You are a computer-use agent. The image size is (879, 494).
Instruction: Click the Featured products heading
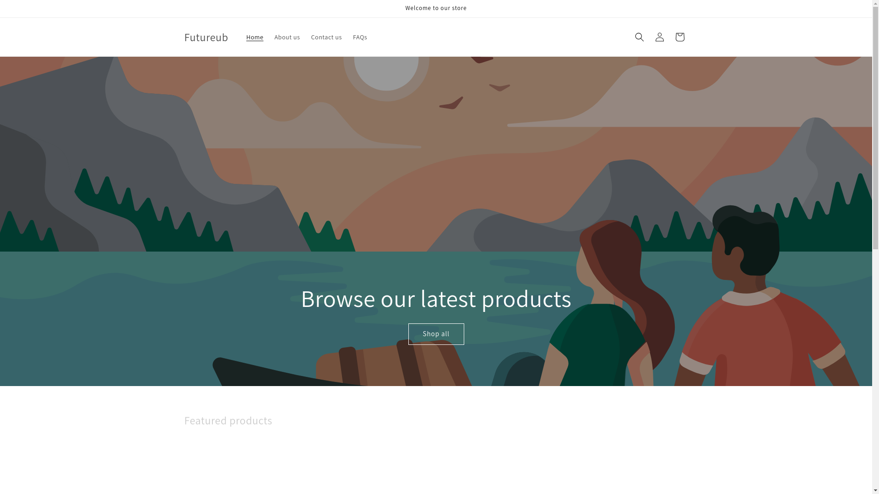[228, 420]
